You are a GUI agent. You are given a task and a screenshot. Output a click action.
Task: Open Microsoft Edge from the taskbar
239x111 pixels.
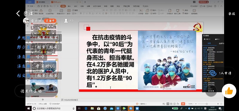coord(86,108)
